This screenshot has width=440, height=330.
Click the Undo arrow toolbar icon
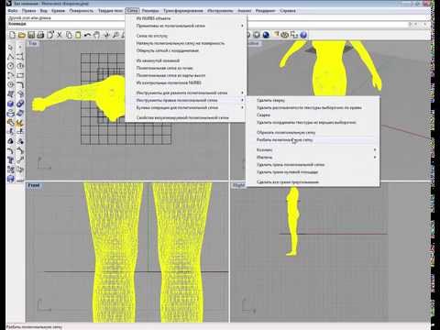point(87,35)
